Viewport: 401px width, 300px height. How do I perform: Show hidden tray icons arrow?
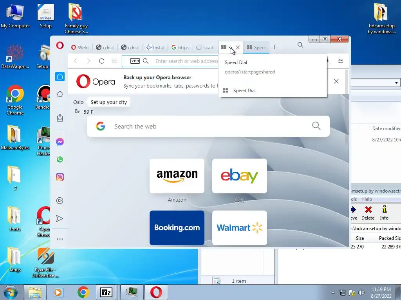(333, 293)
